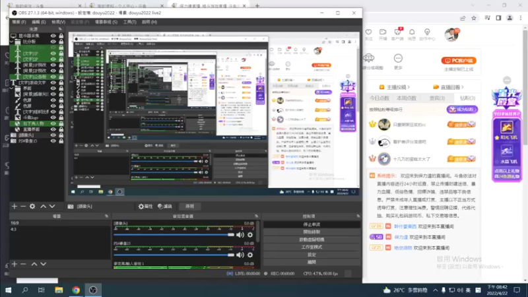Add a new scene with the plus icon
This screenshot has width=528, height=297.
[14, 264]
